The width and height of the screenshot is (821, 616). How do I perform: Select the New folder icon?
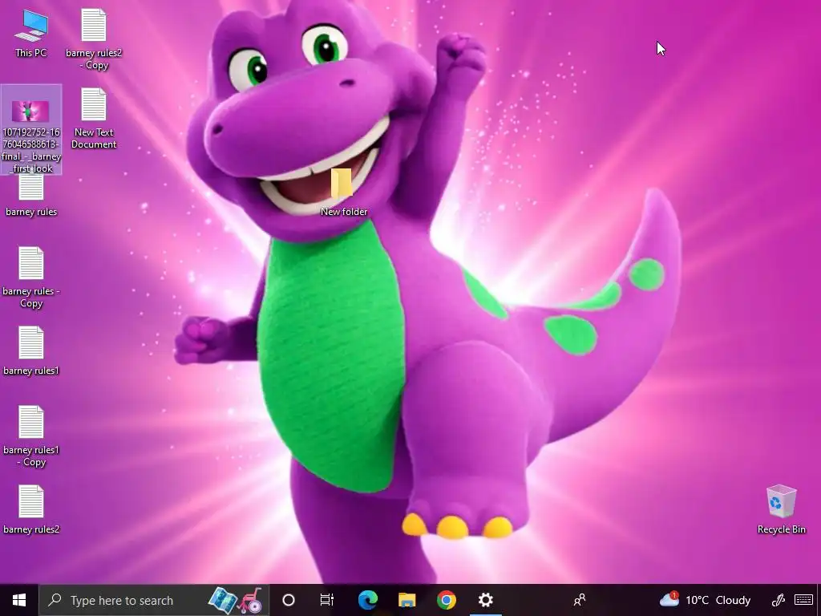(x=343, y=192)
